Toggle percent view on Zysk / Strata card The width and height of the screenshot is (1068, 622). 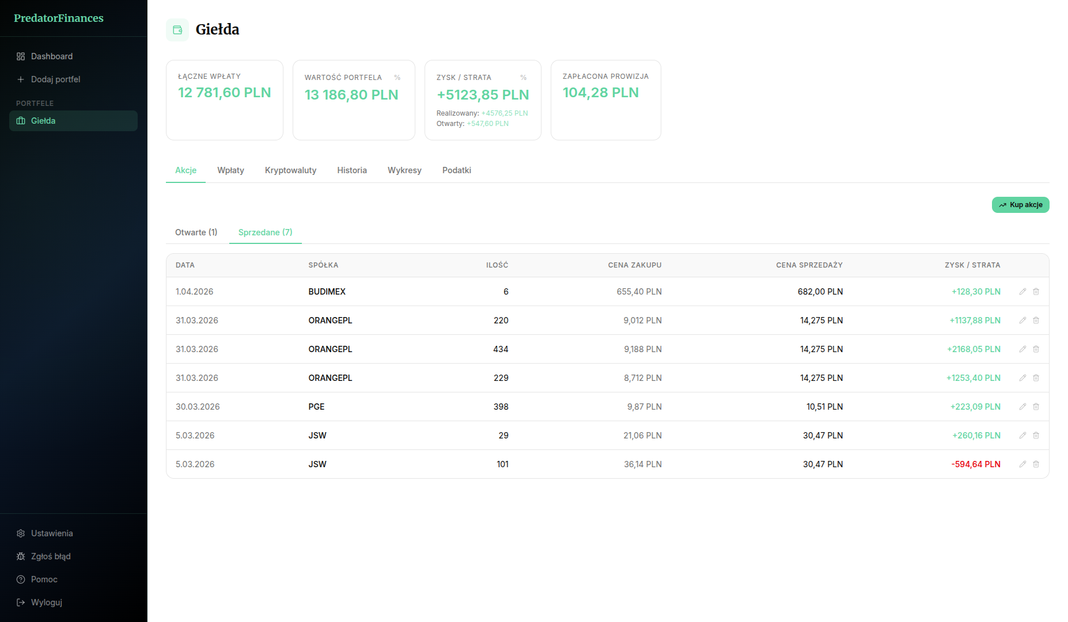coord(523,78)
